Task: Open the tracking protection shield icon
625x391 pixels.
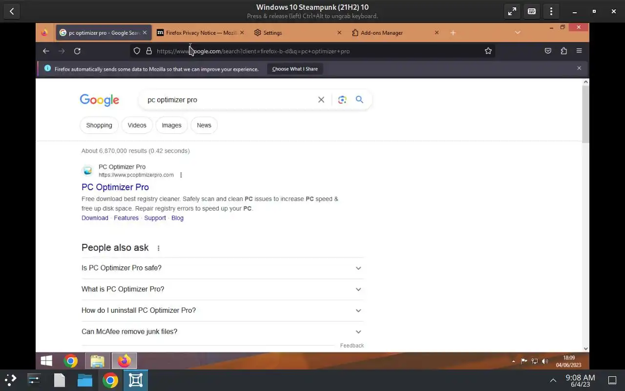Action: [x=137, y=51]
